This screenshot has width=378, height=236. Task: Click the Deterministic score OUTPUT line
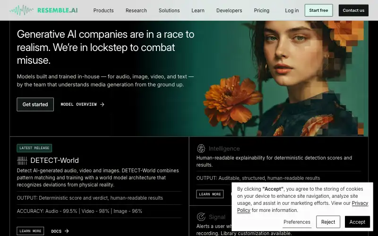[x=90, y=198]
